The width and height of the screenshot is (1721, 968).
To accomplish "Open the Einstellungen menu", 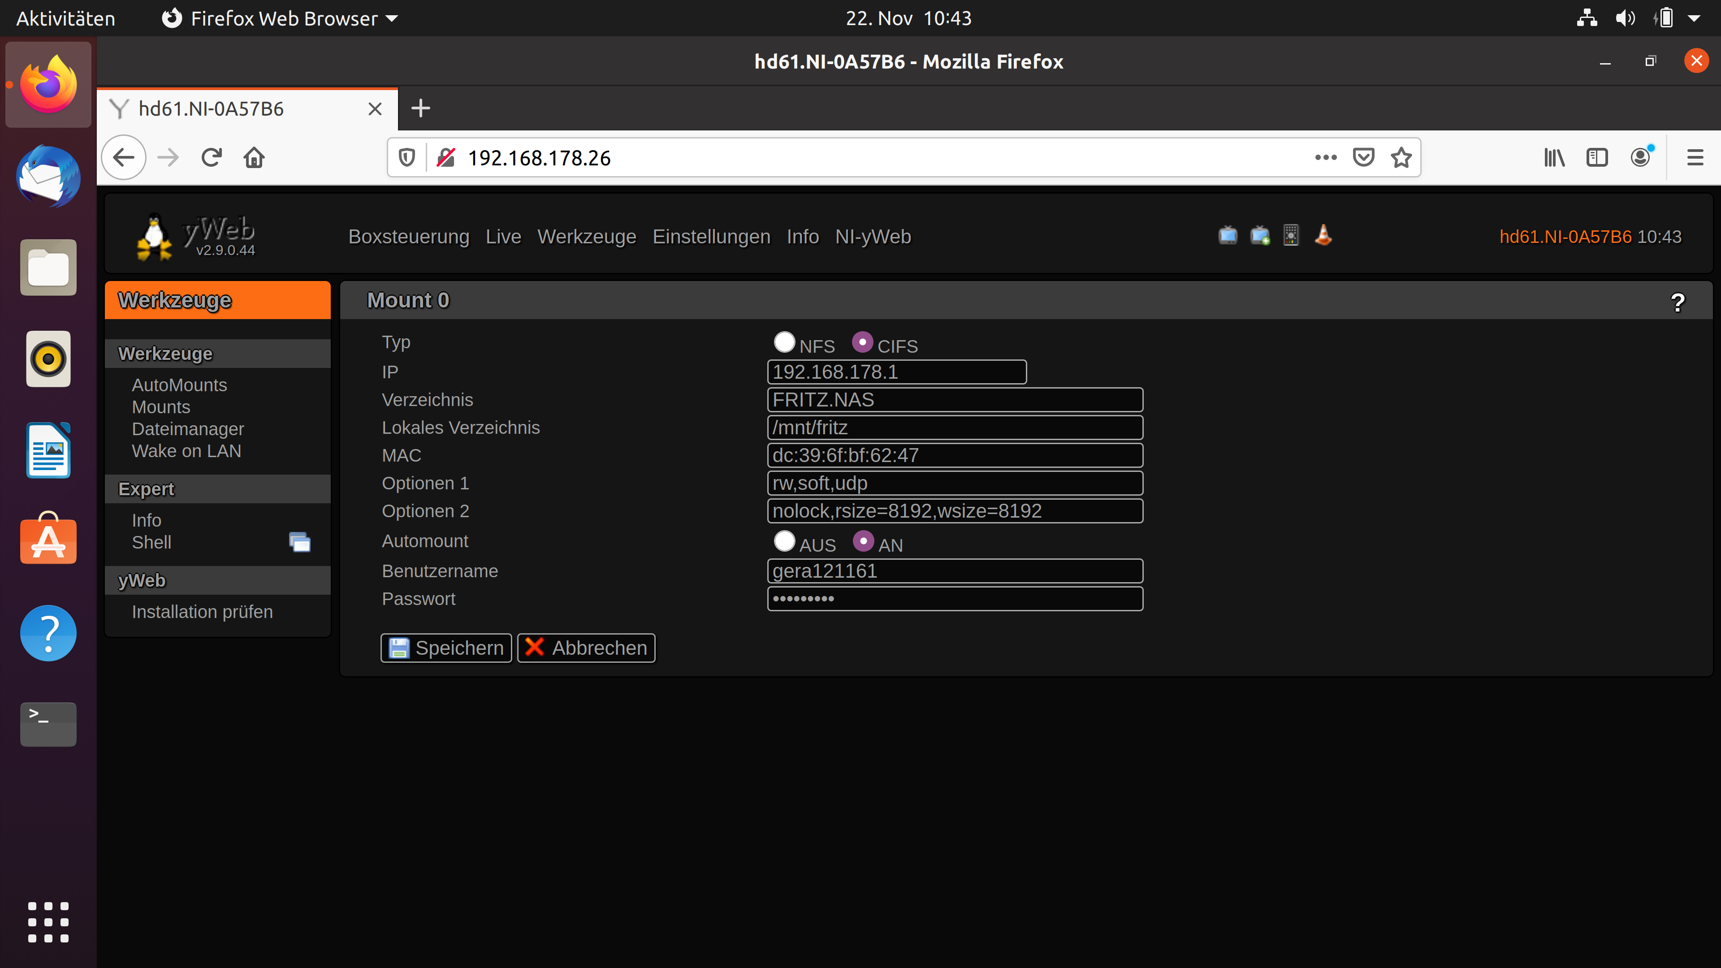I will click(x=711, y=237).
